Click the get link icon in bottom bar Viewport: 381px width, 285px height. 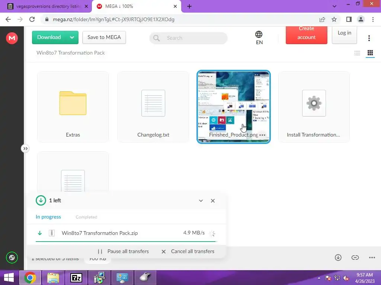[x=355, y=258]
